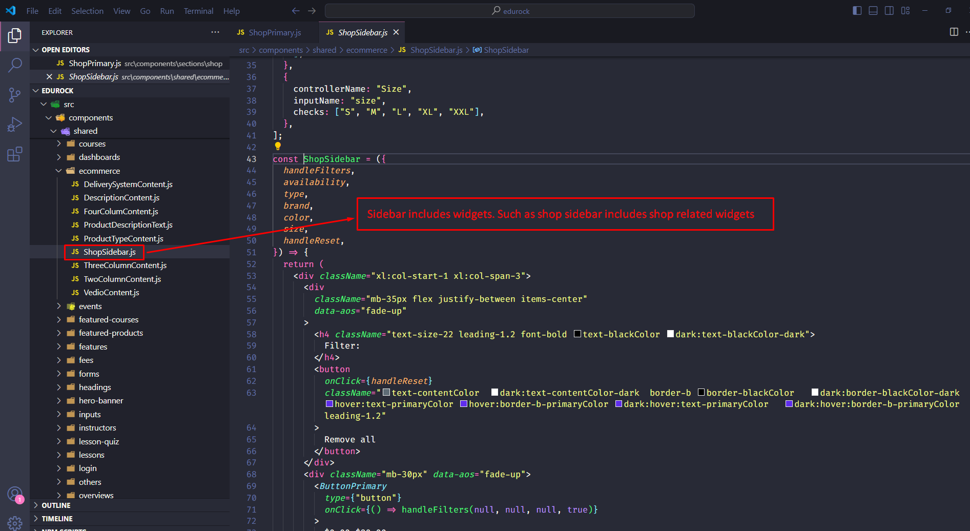
Task: Open the Explorer view in activity bar
Action: (x=15, y=35)
